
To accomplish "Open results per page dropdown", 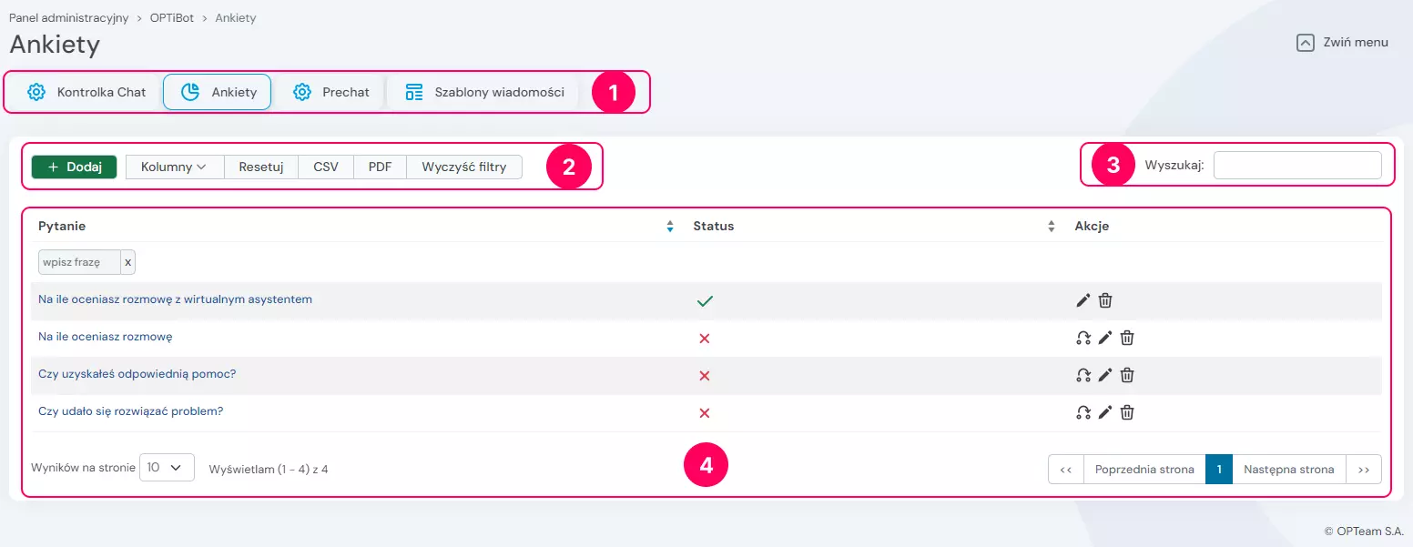I will click(167, 467).
